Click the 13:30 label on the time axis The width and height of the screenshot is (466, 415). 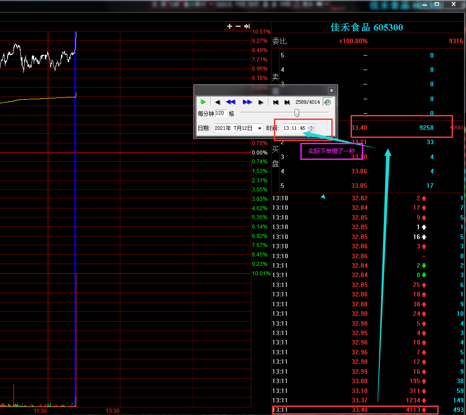113,411
